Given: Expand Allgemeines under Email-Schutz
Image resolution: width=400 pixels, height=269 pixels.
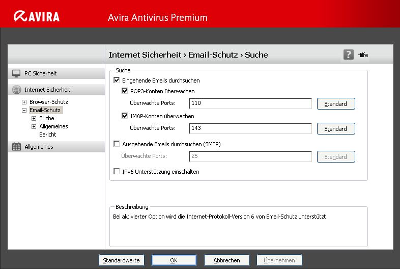Looking at the screenshot, I should click(x=34, y=126).
